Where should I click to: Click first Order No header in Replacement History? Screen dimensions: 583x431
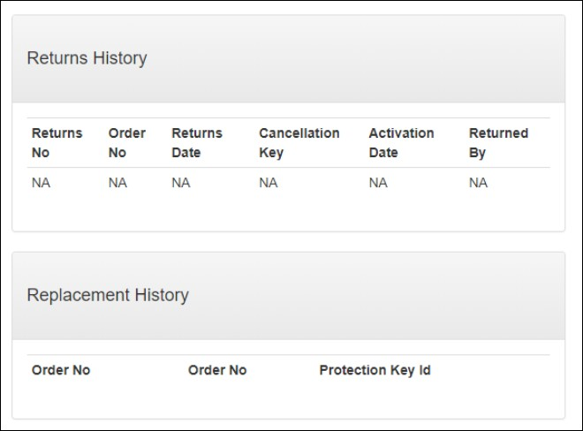coord(61,370)
